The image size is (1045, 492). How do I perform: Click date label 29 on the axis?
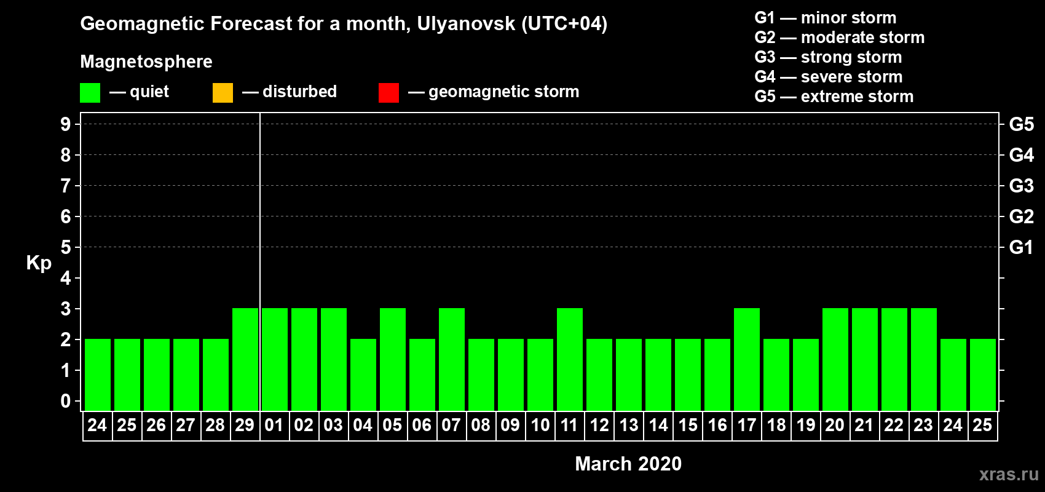[x=245, y=425]
